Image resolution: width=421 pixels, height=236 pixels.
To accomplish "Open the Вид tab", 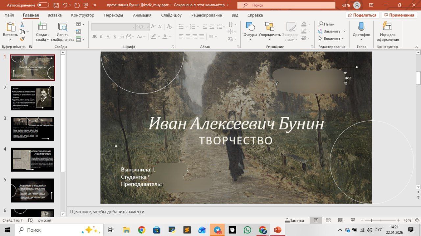I will point(235,15).
